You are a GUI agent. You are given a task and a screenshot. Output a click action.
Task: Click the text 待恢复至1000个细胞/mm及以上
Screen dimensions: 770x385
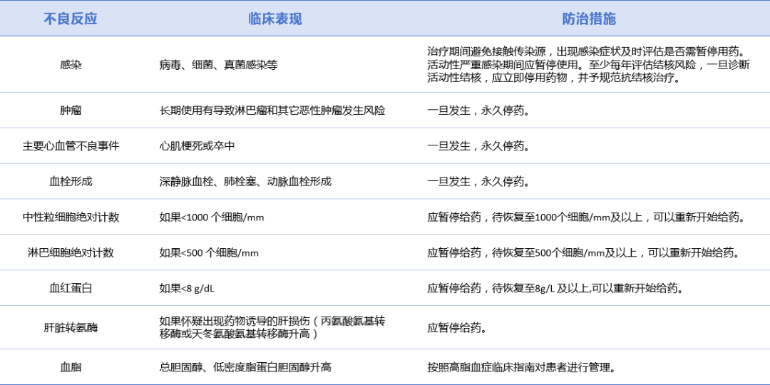pos(568,217)
